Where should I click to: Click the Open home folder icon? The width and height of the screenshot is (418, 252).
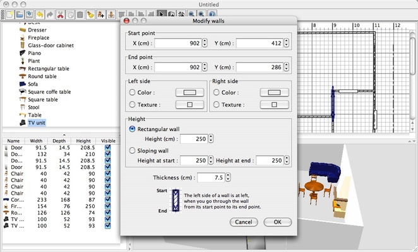coord(20,13)
